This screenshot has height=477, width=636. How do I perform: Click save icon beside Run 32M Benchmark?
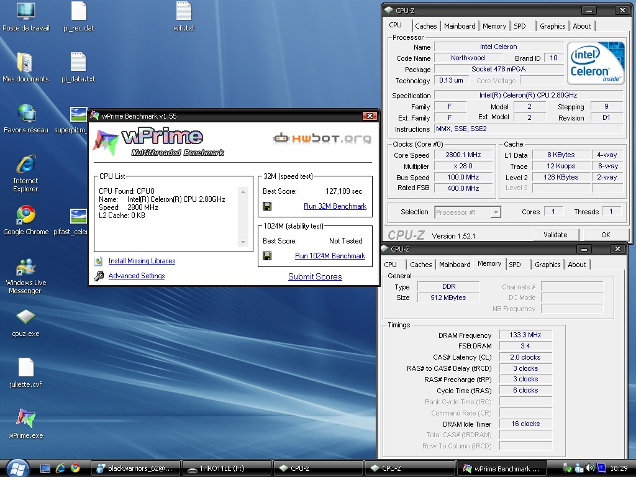[267, 206]
